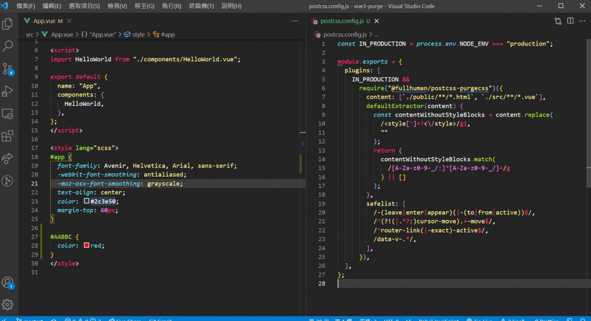Expand the "style" breadcrumb segment
Image resolution: width=591 pixels, height=321 pixels.
[x=139, y=35]
